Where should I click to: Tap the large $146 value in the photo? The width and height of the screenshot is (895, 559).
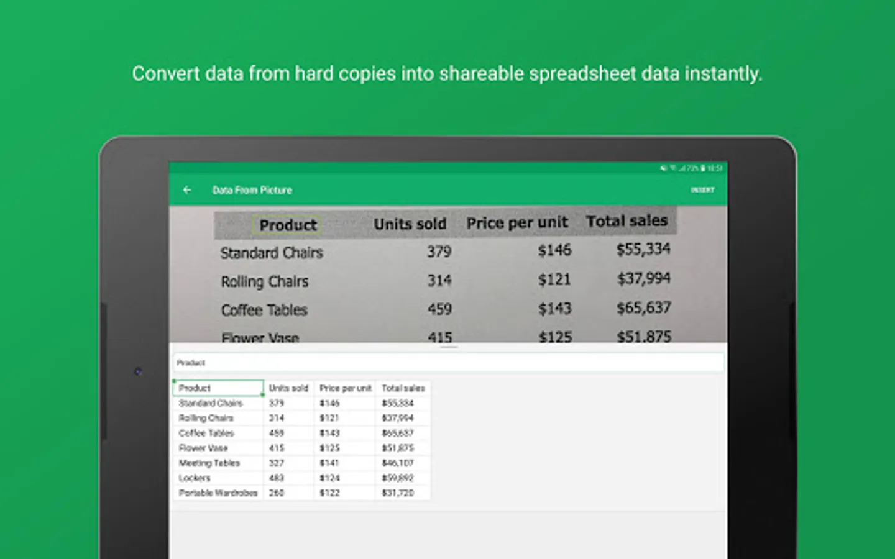(554, 250)
